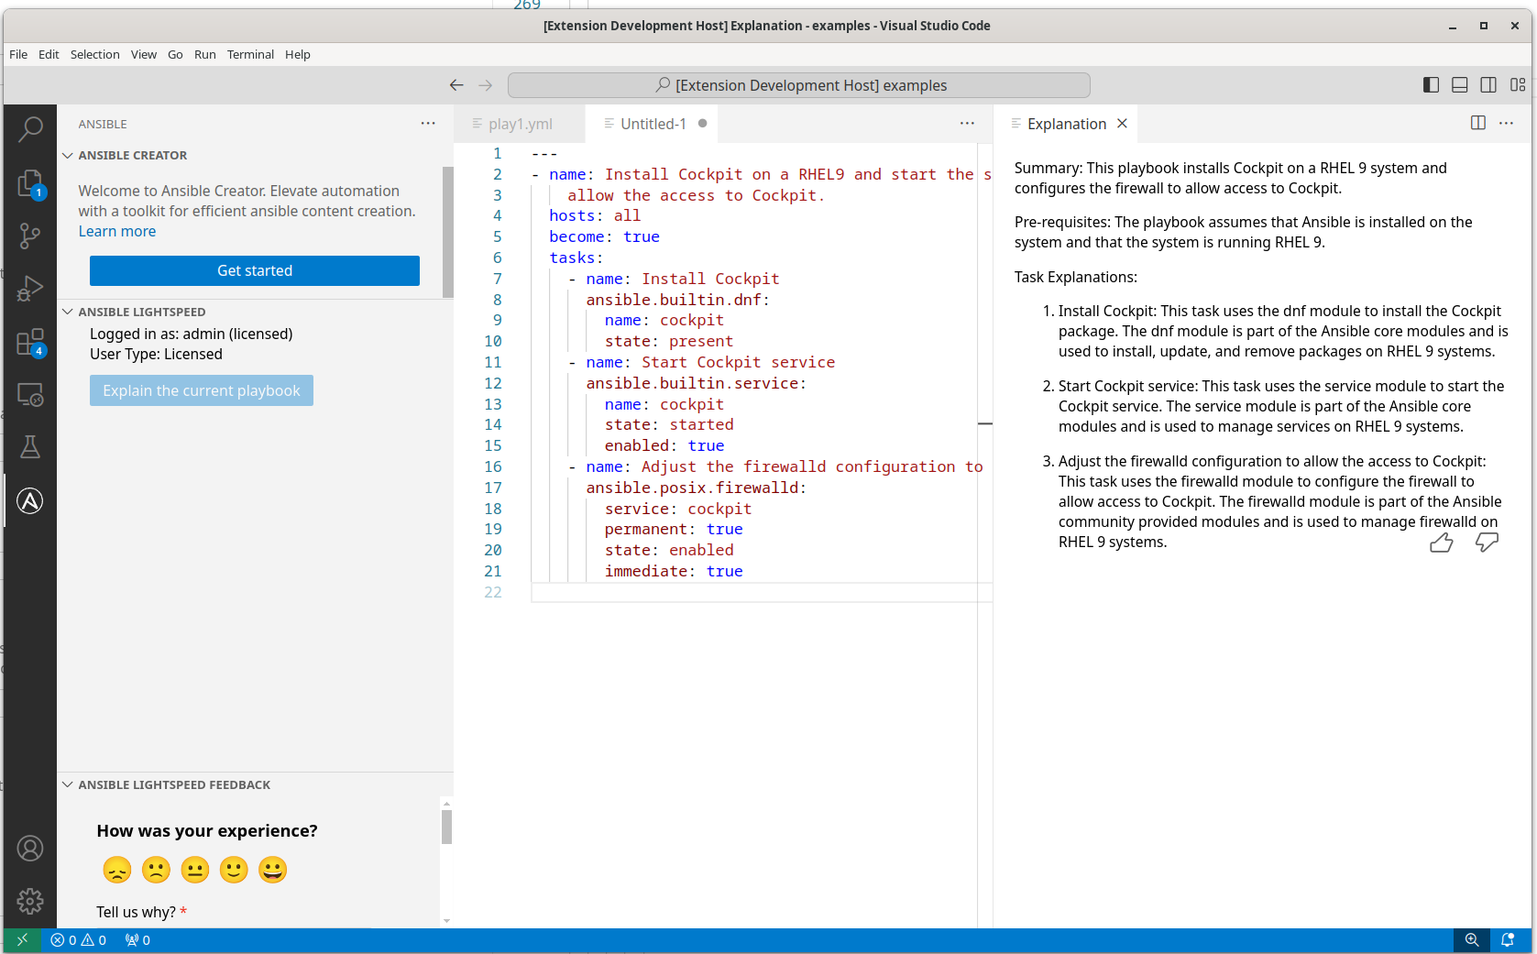
Task: Toggle primary side bar visibility
Action: point(1431,85)
